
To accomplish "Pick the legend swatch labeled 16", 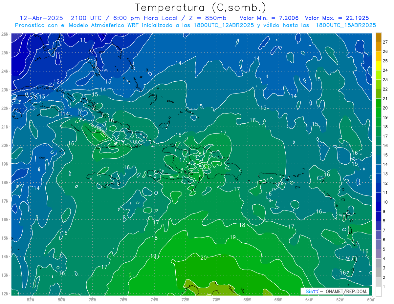I will coord(379,141).
